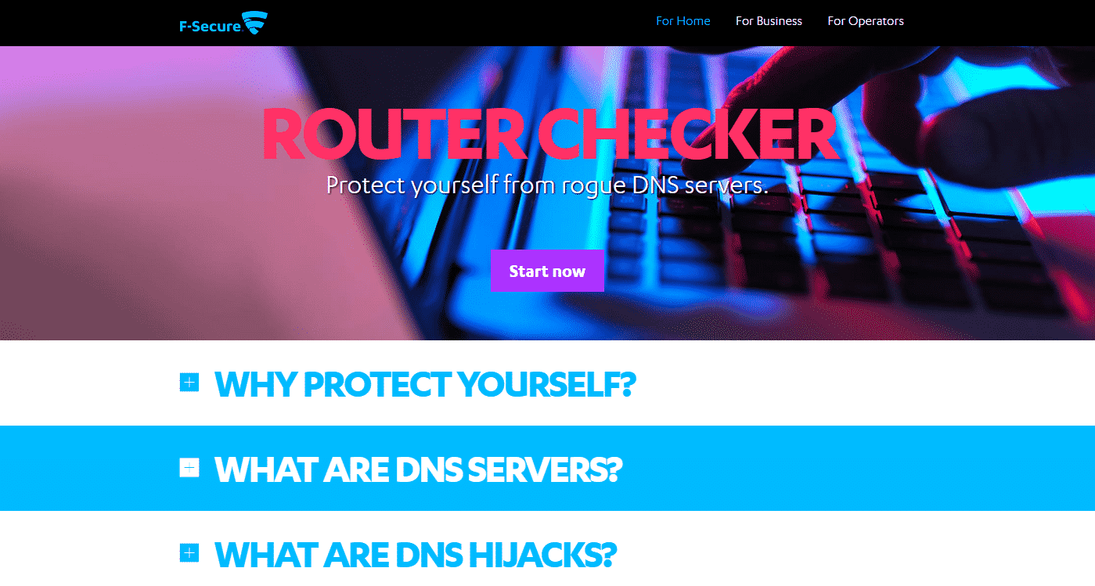Open the For Operators menu item

coord(866,21)
